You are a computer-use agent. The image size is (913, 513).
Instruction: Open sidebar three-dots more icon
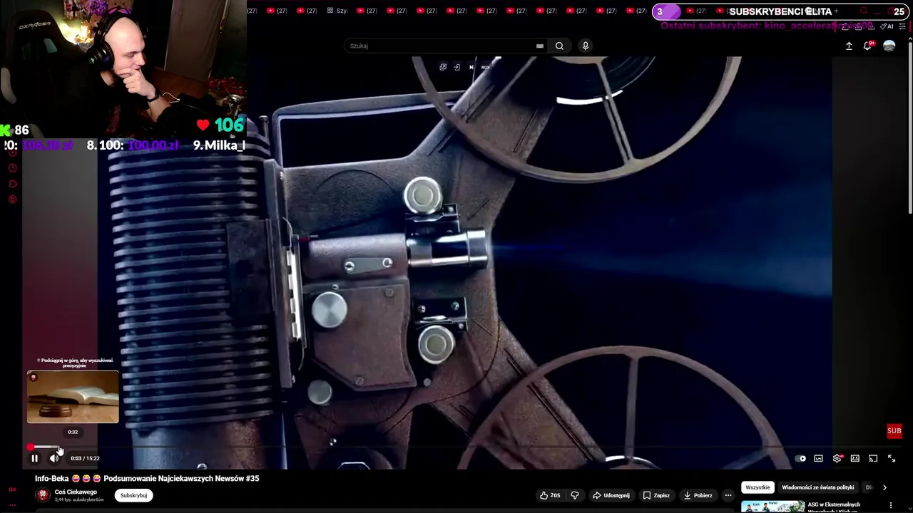(x=12, y=504)
